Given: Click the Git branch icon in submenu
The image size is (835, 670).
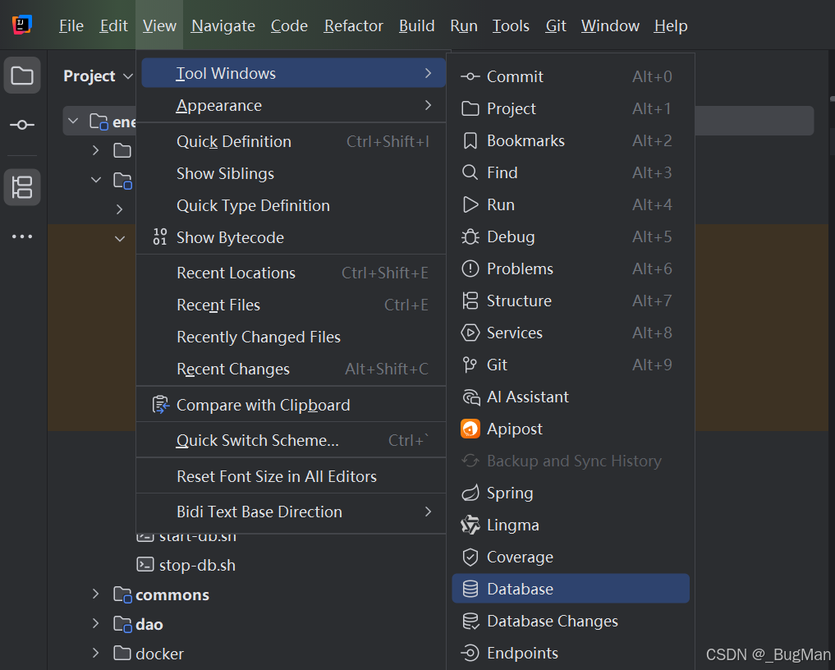Looking at the screenshot, I should (470, 365).
